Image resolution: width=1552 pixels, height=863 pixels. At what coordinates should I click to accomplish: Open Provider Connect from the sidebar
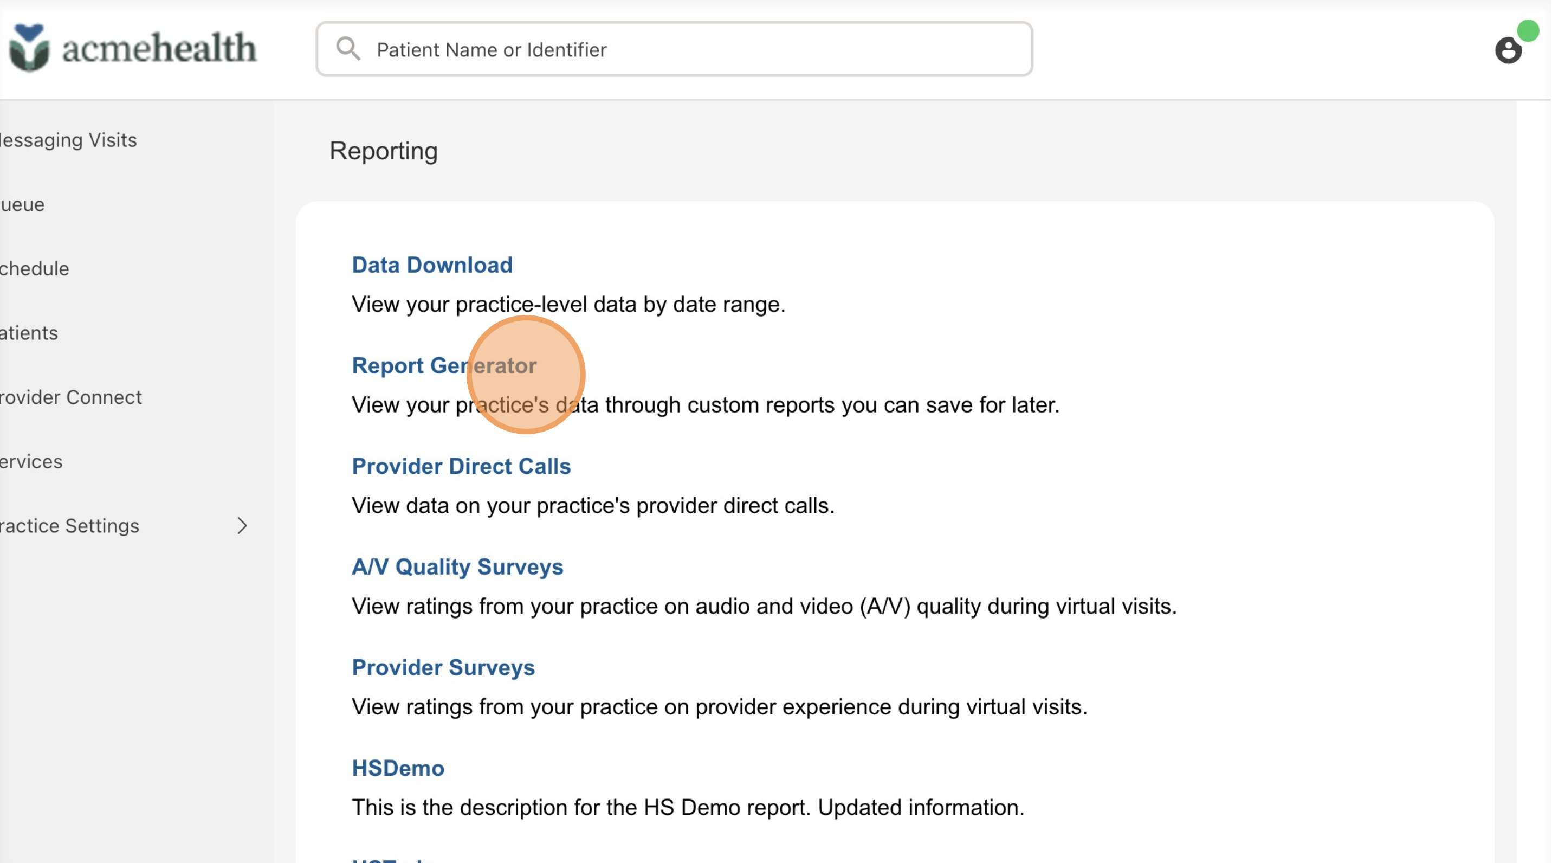(71, 398)
